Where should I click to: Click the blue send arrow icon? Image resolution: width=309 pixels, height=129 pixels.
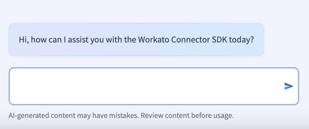point(288,86)
